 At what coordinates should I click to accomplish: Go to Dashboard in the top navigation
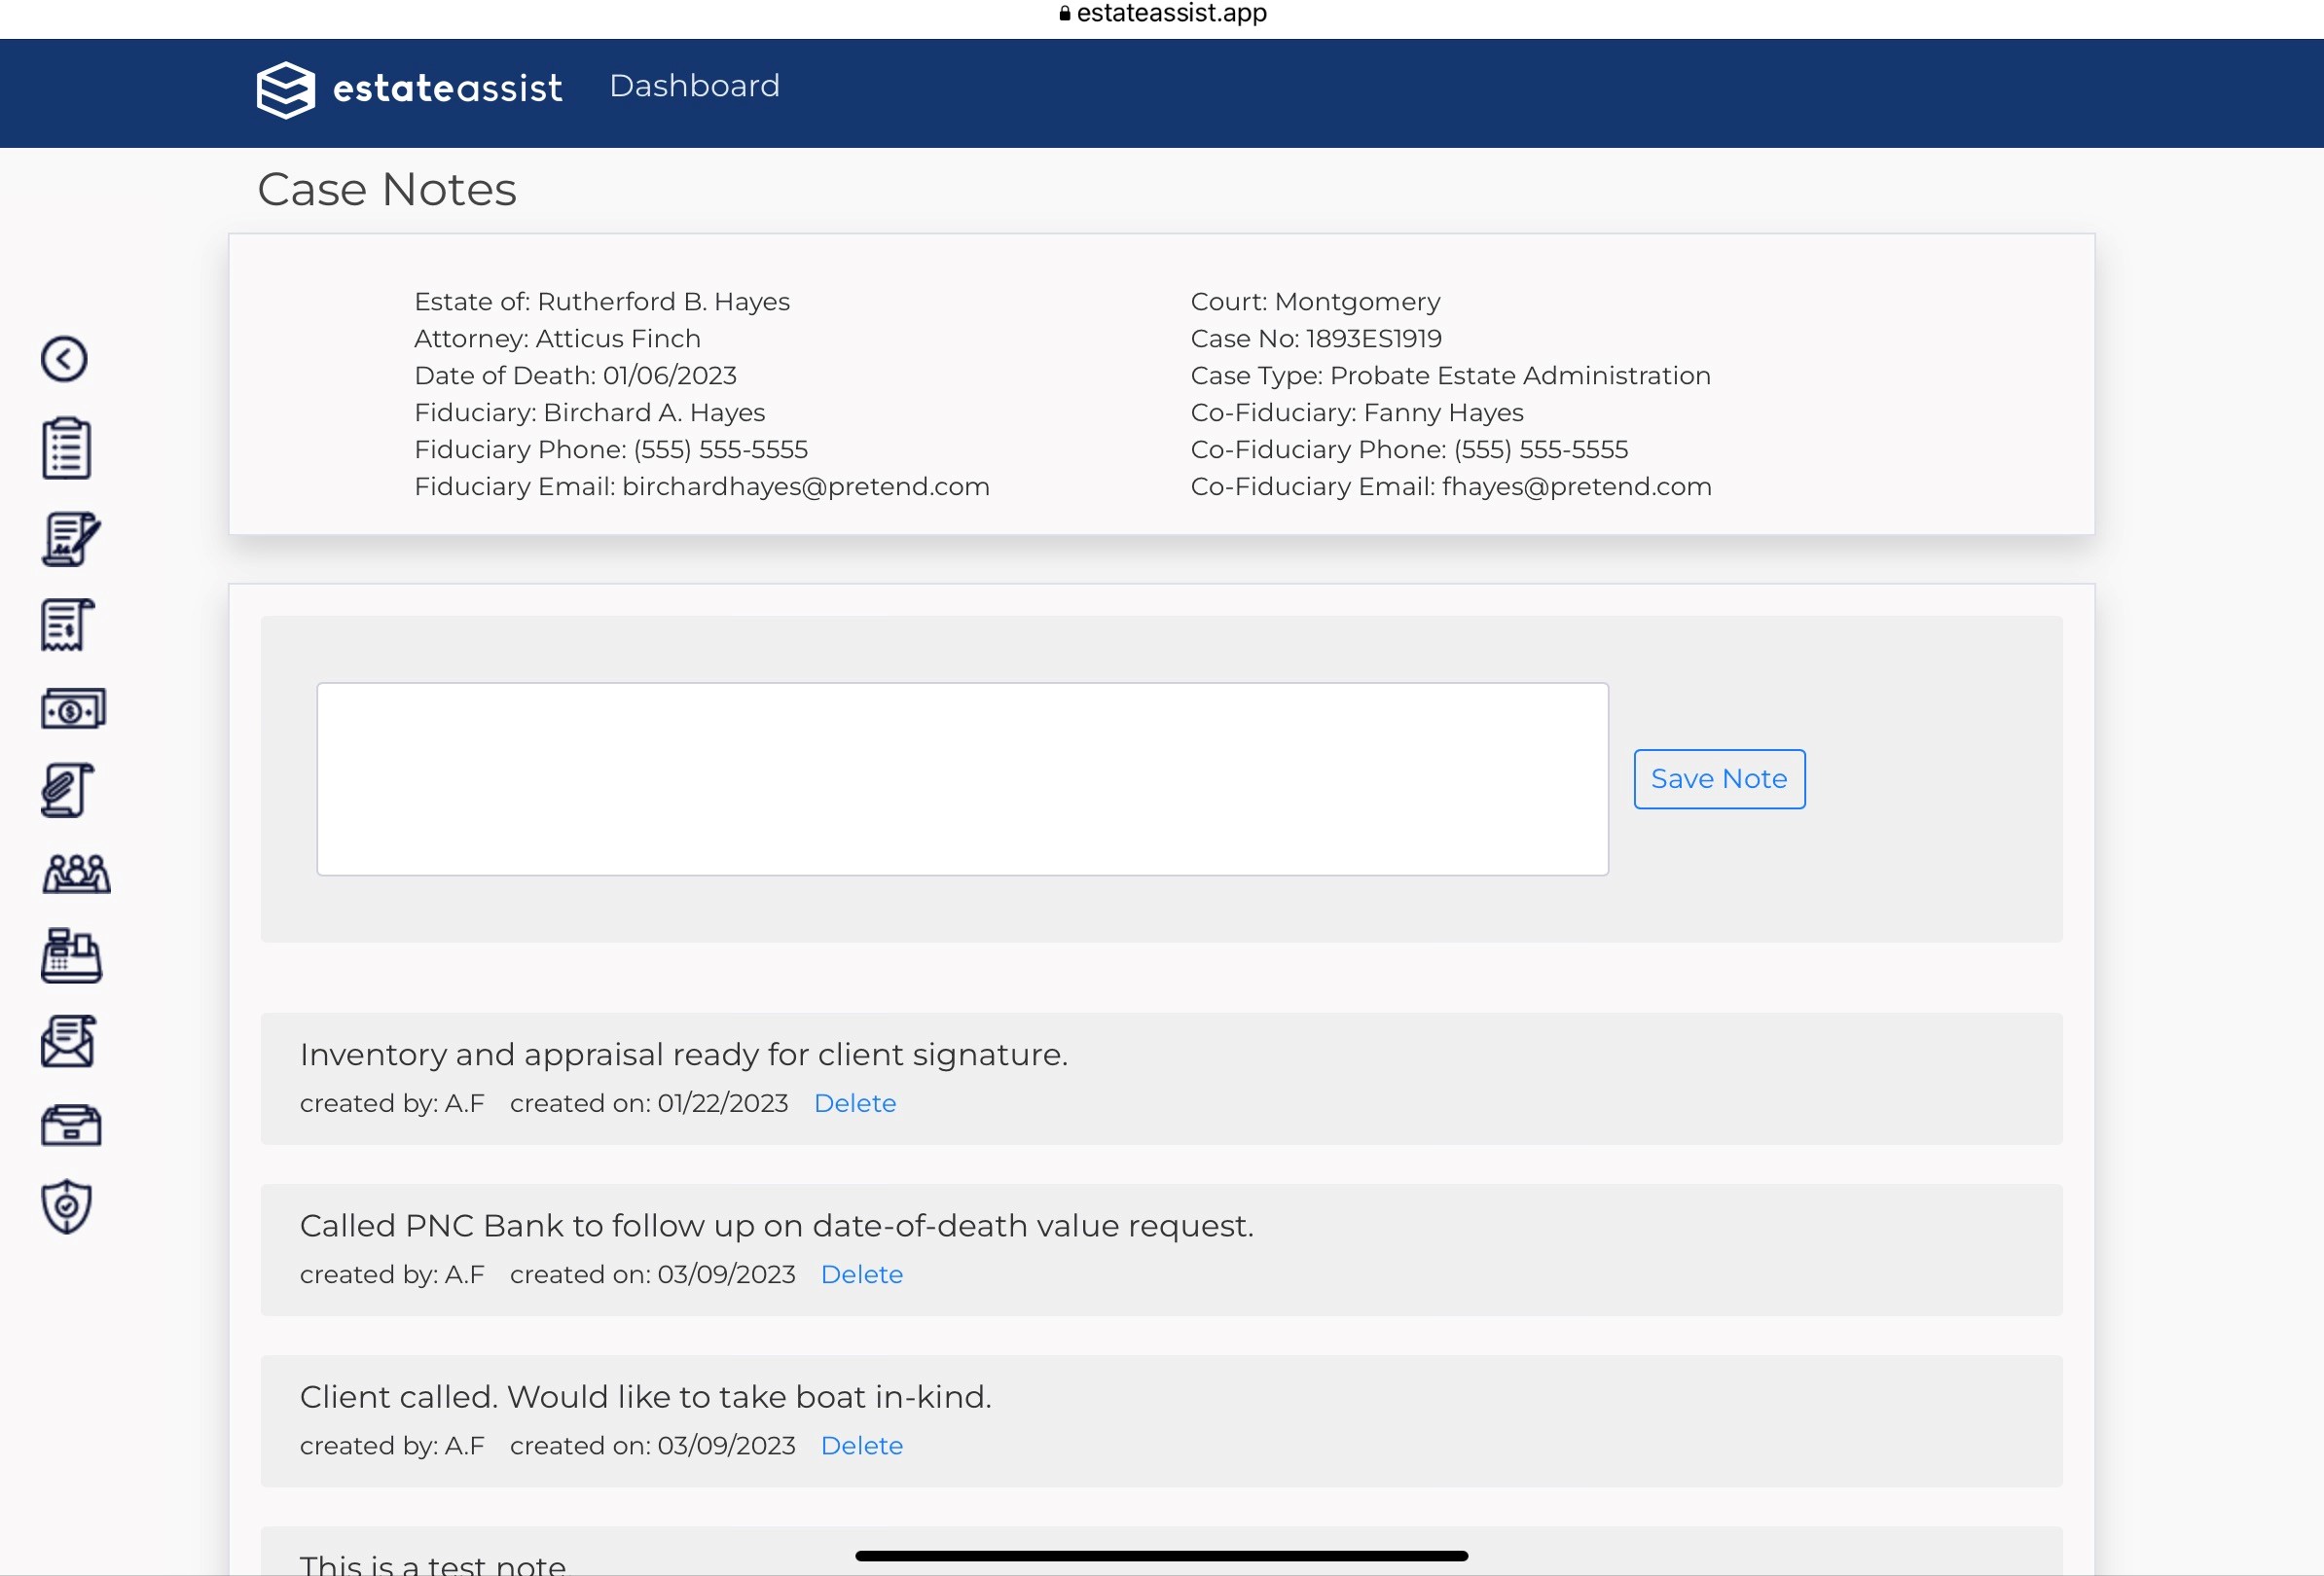694,86
